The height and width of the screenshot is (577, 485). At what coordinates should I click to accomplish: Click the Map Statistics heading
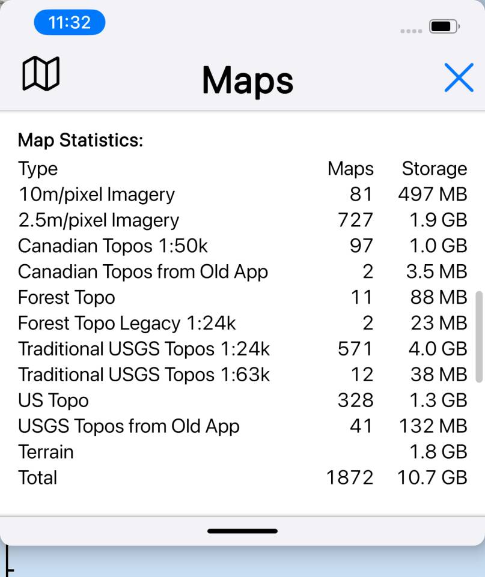click(x=81, y=140)
